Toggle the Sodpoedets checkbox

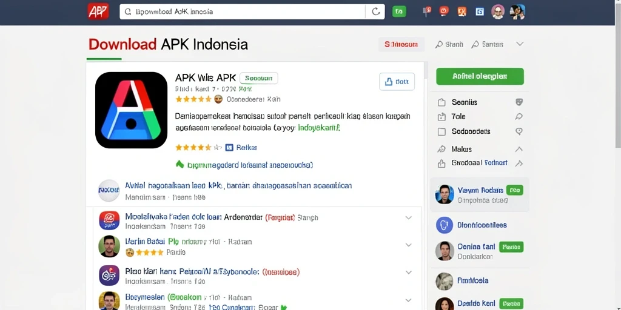pos(441,131)
